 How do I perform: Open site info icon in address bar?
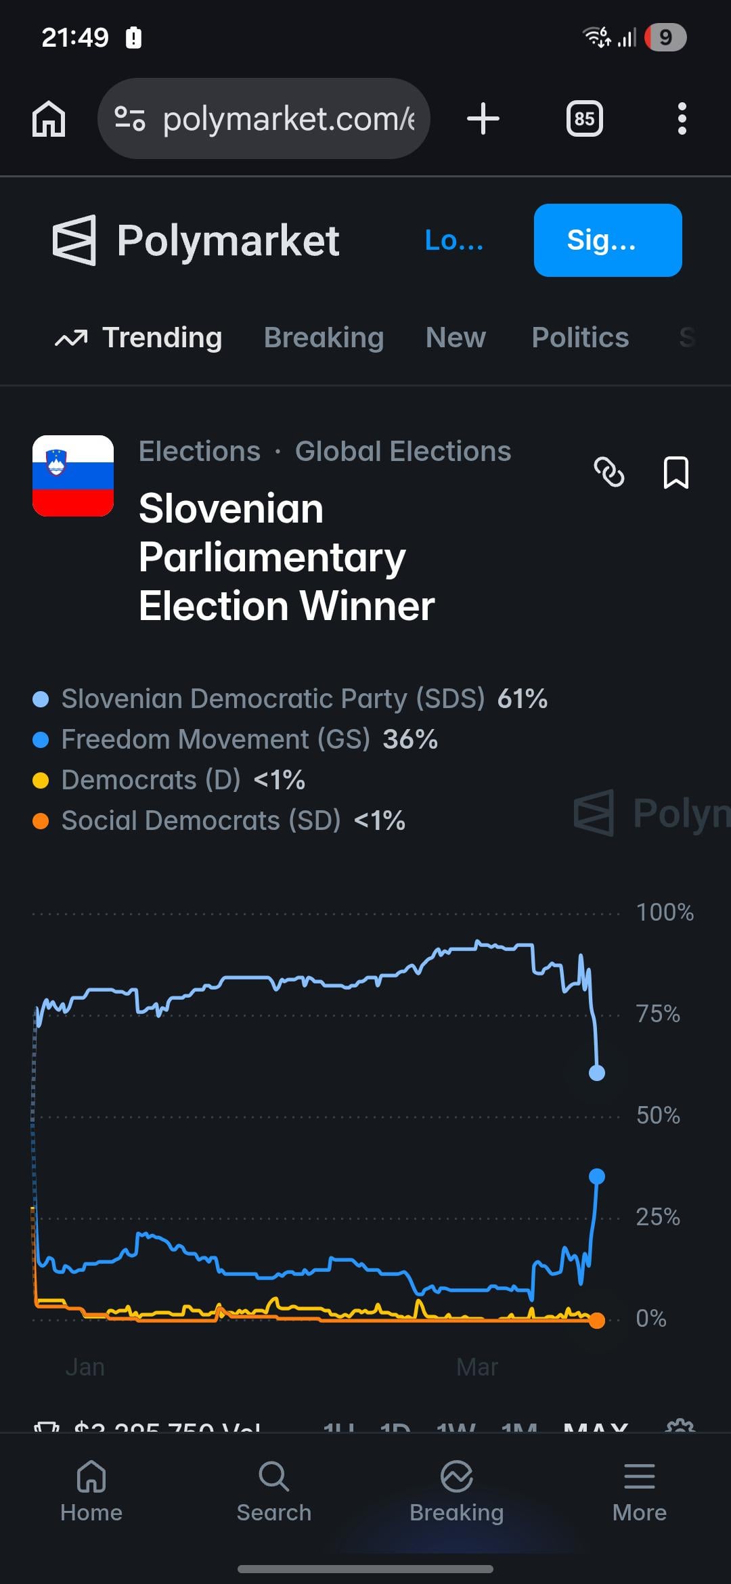click(129, 119)
